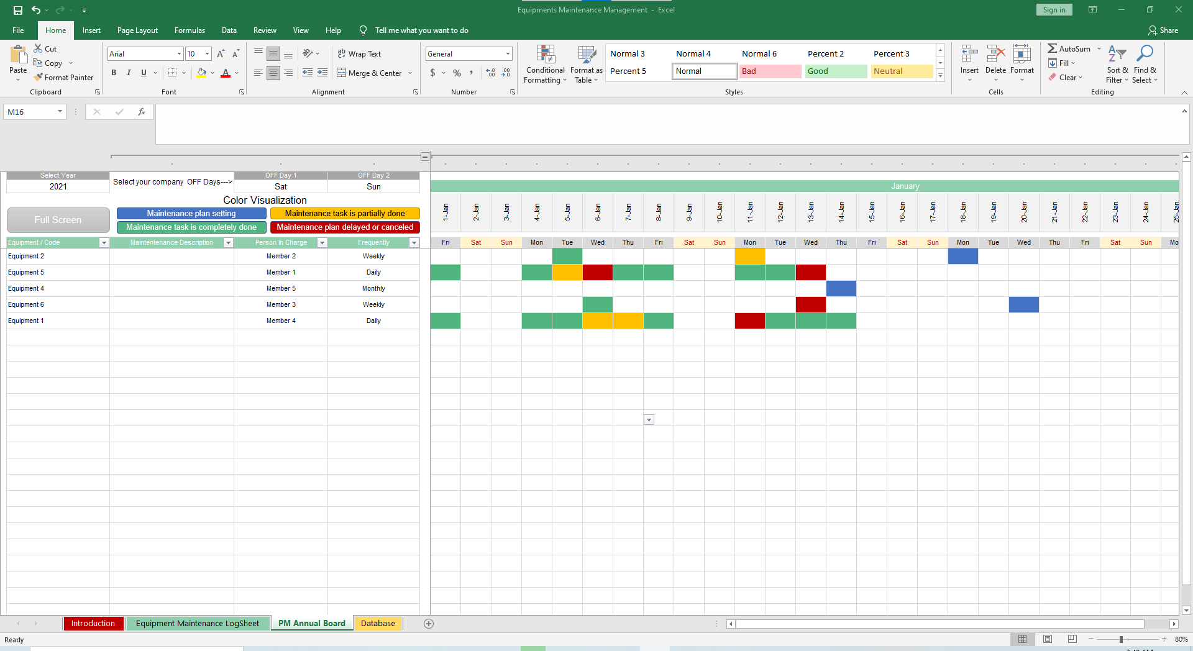Click the AutoSum sigma icon

[1053, 48]
